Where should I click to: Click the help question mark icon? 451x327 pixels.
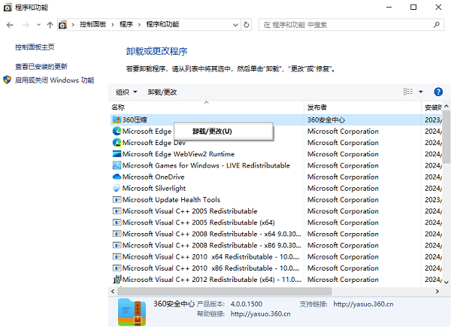438,92
